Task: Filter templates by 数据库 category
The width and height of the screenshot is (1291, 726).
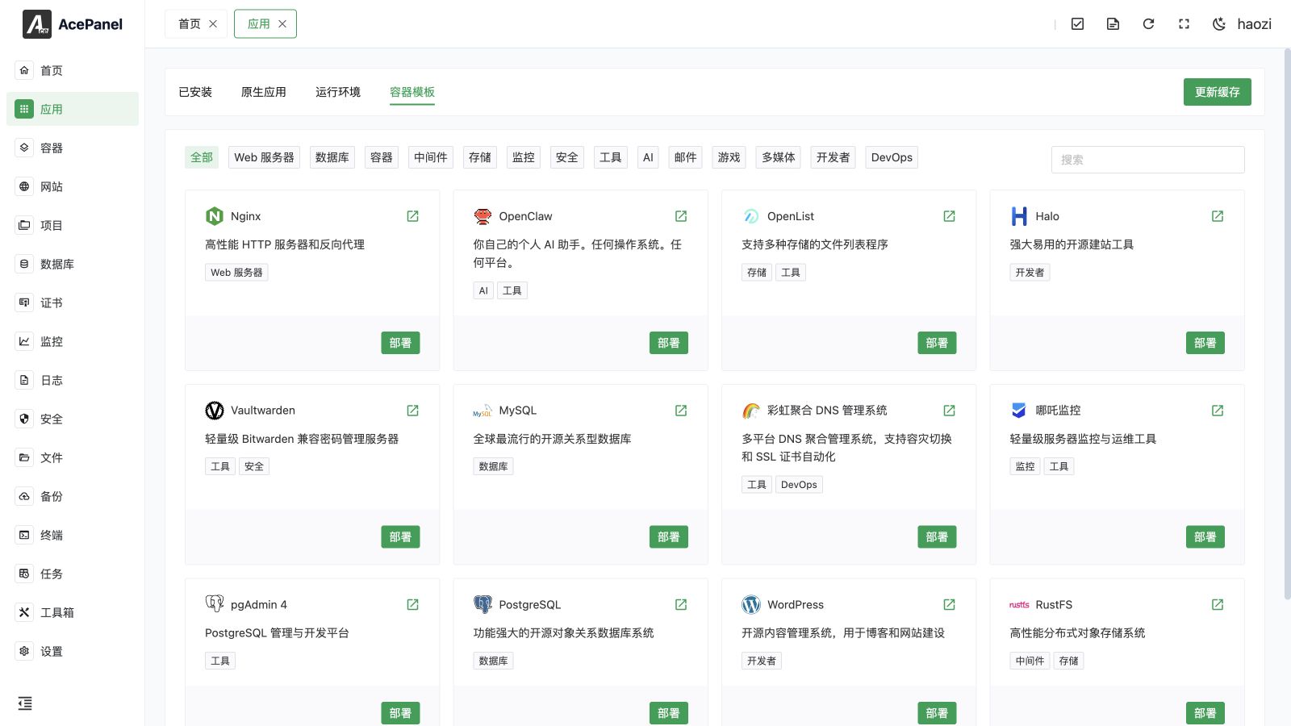Action: pos(332,157)
